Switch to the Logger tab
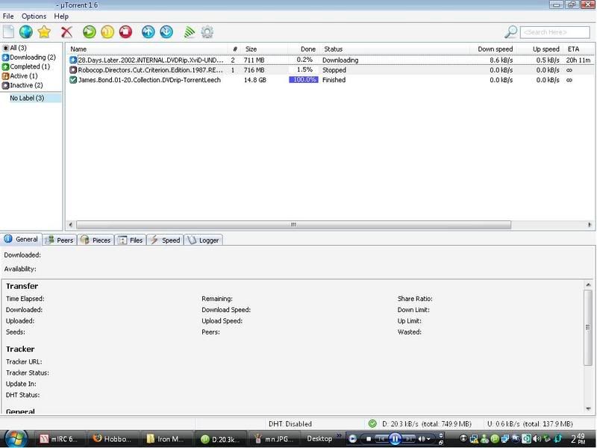 pos(203,240)
